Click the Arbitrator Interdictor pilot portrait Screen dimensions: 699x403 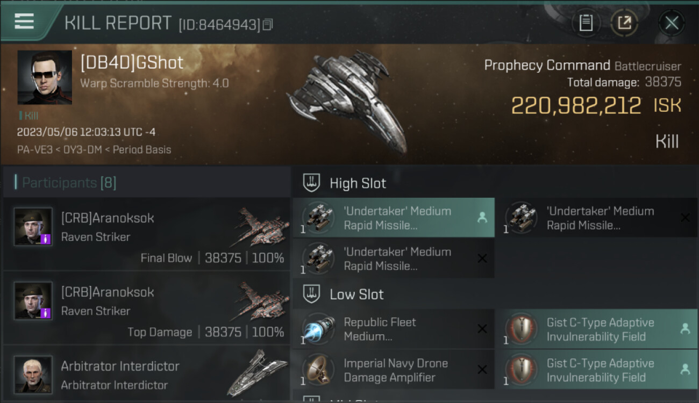click(x=33, y=374)
